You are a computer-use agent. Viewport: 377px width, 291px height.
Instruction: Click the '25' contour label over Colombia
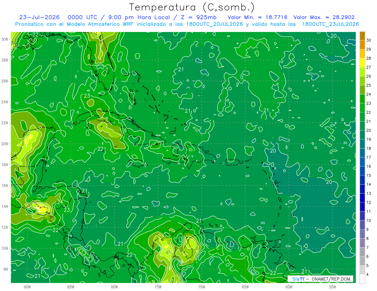pyautogui.click(x=161, y=236)
